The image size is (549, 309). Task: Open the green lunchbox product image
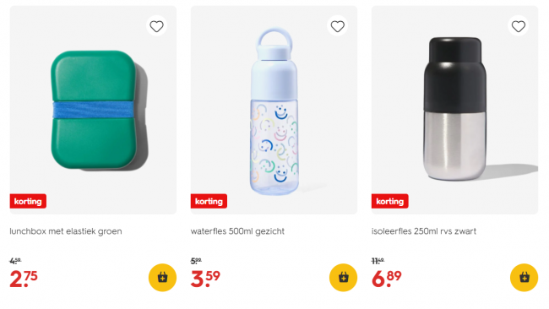[93, 110]
